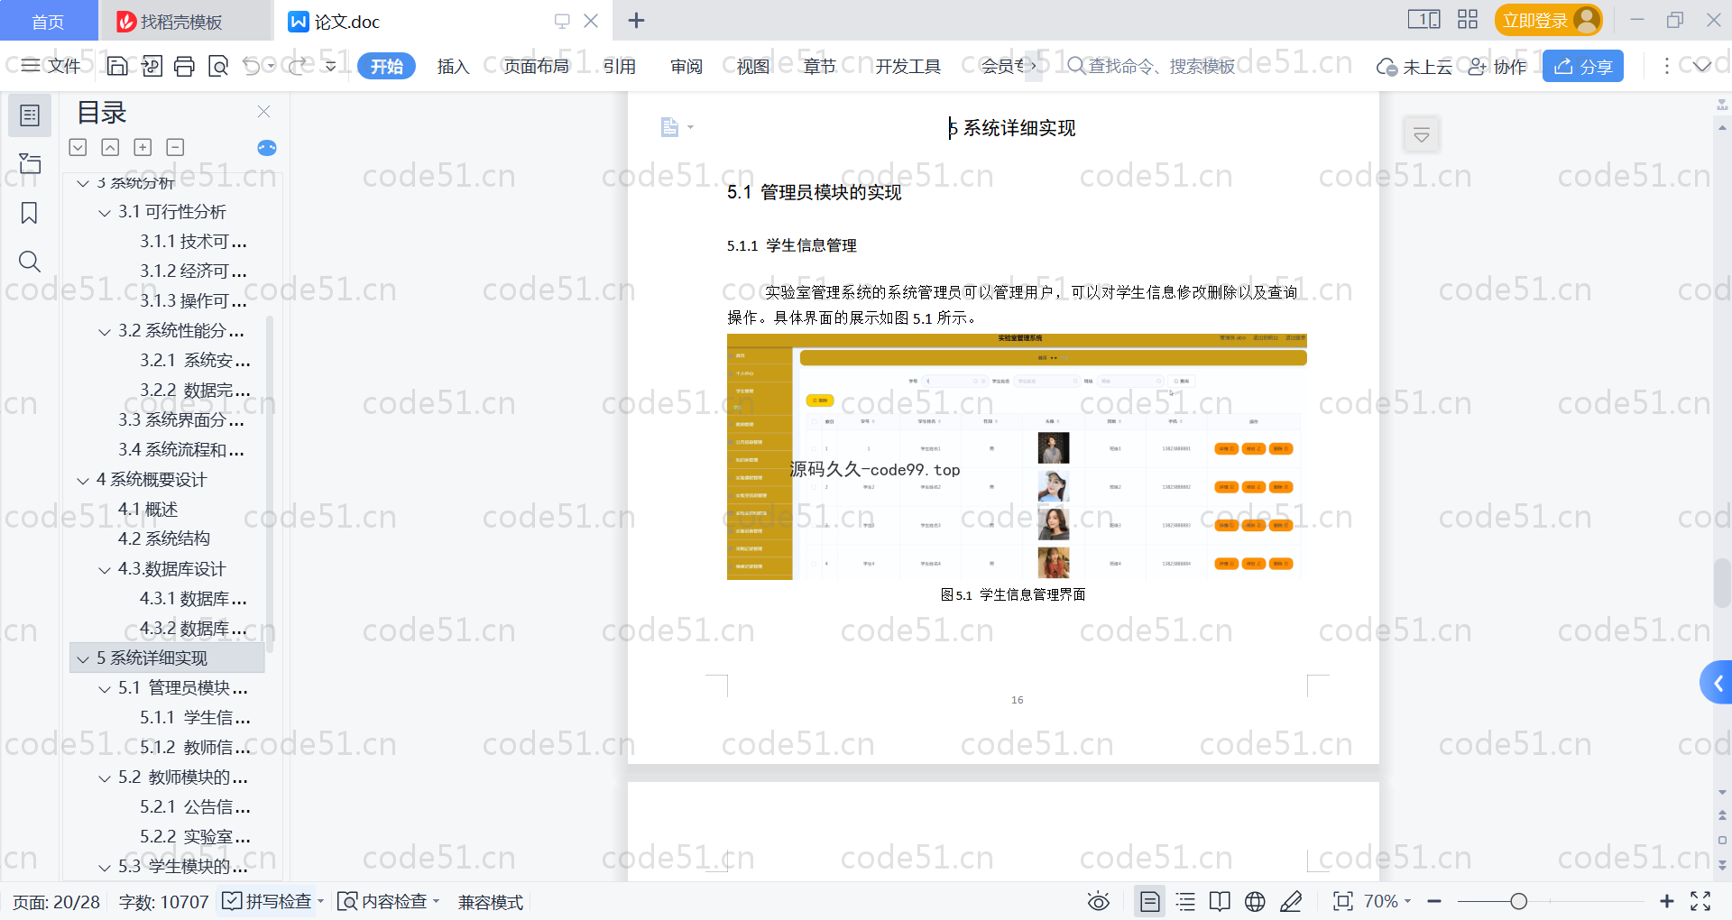Screen dimensions: 1732x920
Task: Select outline entry 4.2 系统结构
Action: click(164, 538)
